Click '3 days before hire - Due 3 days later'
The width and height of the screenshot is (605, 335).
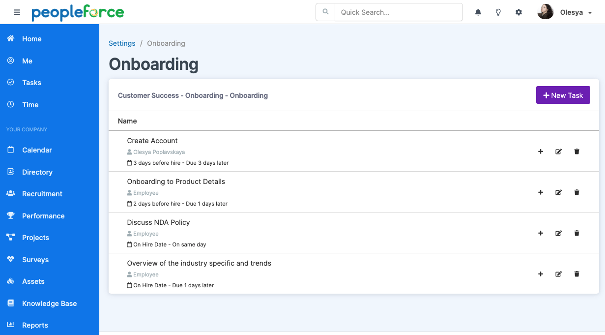[181, 163]
